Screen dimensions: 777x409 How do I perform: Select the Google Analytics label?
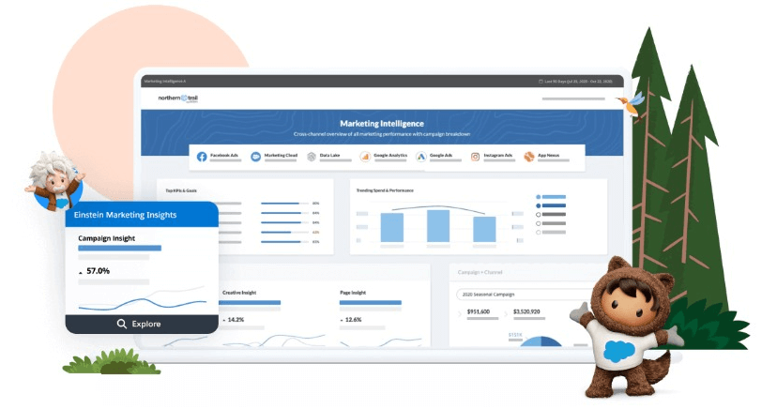390,155
